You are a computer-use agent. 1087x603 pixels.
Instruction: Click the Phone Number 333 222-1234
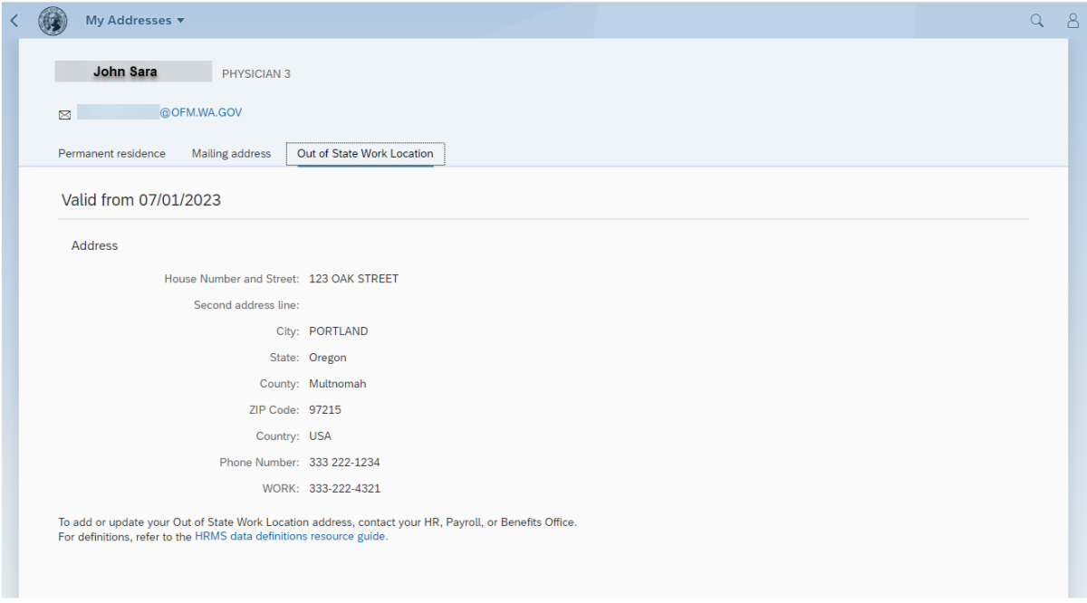pyautogui.click(x=344, y=463)
